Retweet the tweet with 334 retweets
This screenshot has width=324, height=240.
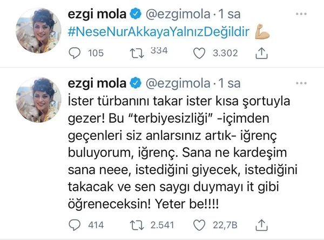[x=138, y=52]
